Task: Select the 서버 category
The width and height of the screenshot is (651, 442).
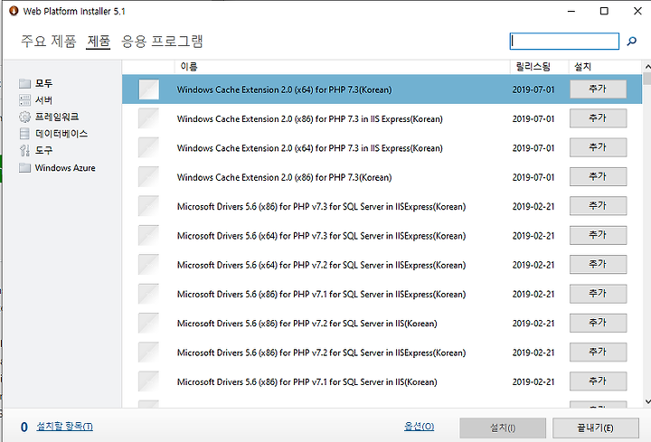Action: [x=43, y=100]
